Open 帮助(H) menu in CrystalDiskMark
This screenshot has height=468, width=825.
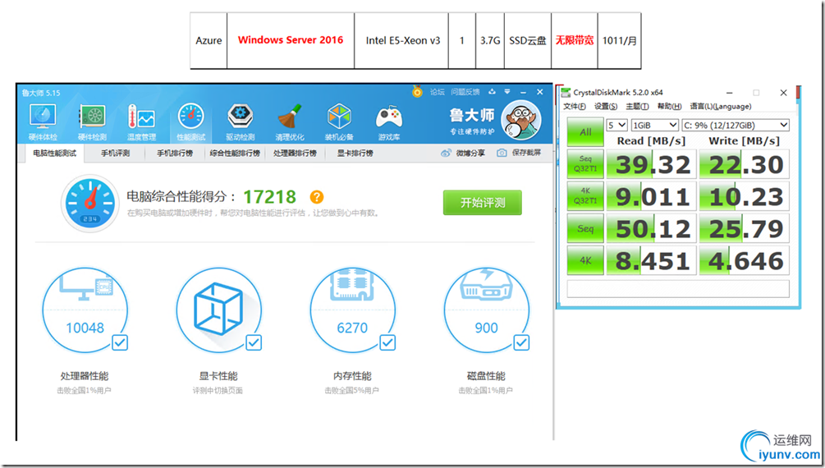(x=669, y=107)
